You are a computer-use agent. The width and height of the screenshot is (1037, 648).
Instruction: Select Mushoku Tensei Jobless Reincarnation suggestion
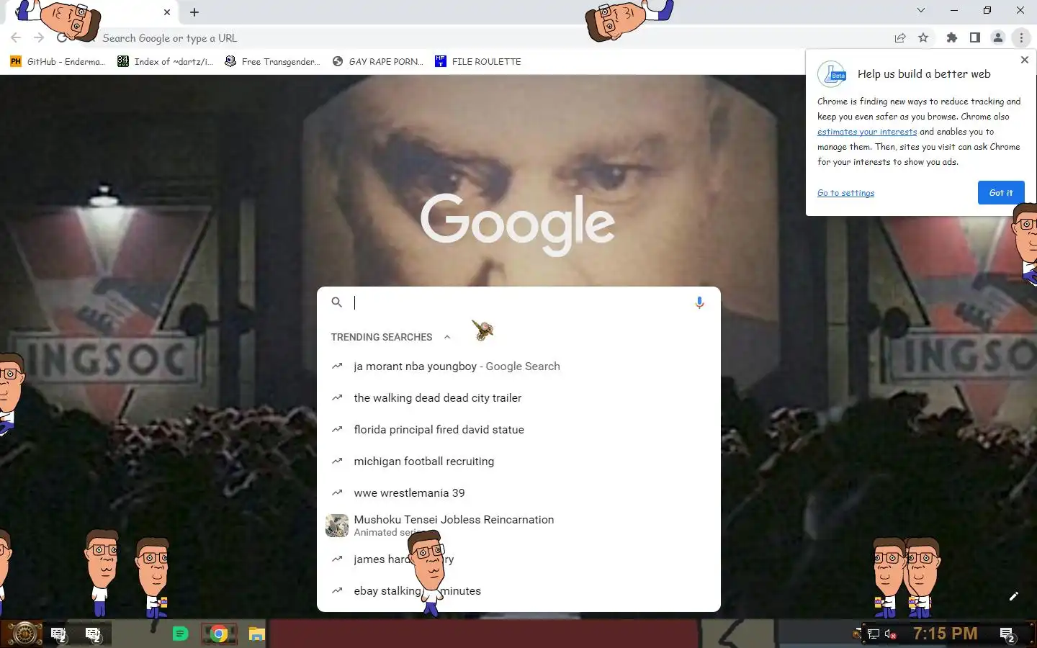tap(518, 526)
